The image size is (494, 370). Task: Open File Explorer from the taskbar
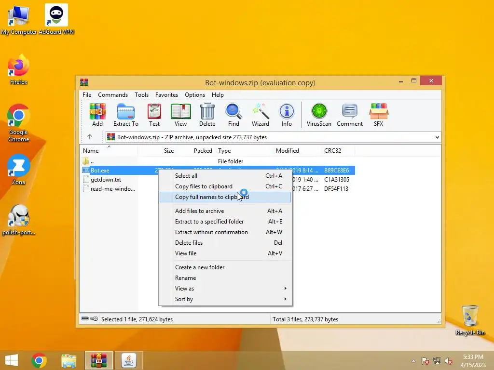[69, 360]
